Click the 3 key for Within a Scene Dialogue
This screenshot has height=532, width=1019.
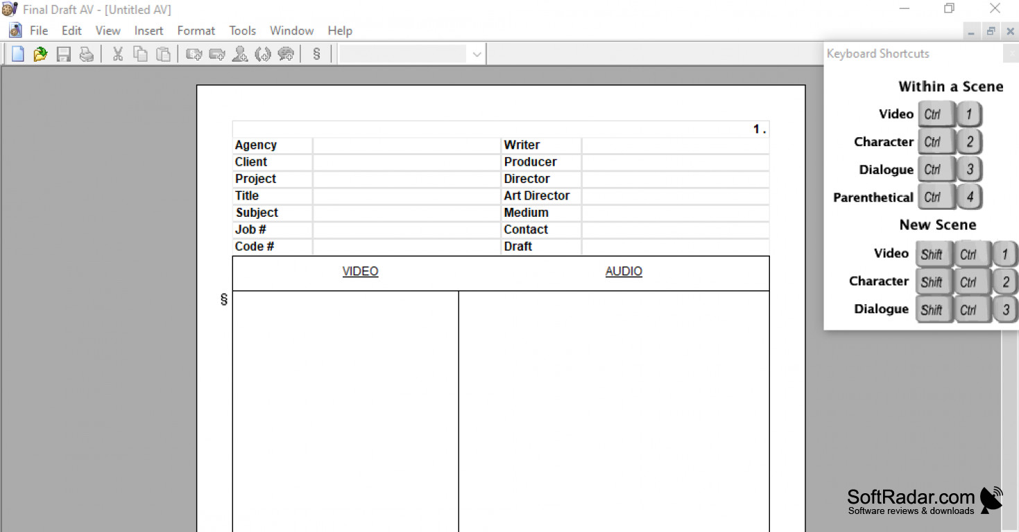(969, 170)
